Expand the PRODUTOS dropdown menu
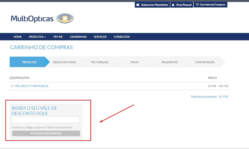 37,37
